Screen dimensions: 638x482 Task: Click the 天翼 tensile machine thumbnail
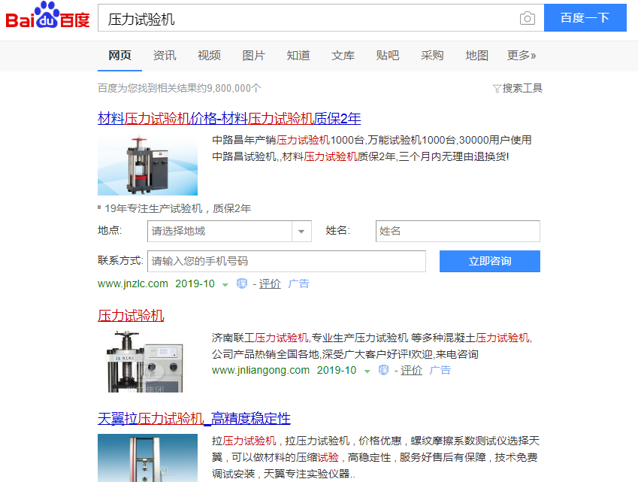(148, 458)
